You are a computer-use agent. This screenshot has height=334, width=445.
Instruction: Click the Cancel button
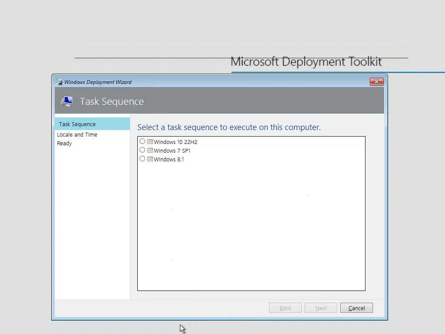coord(356,308)
